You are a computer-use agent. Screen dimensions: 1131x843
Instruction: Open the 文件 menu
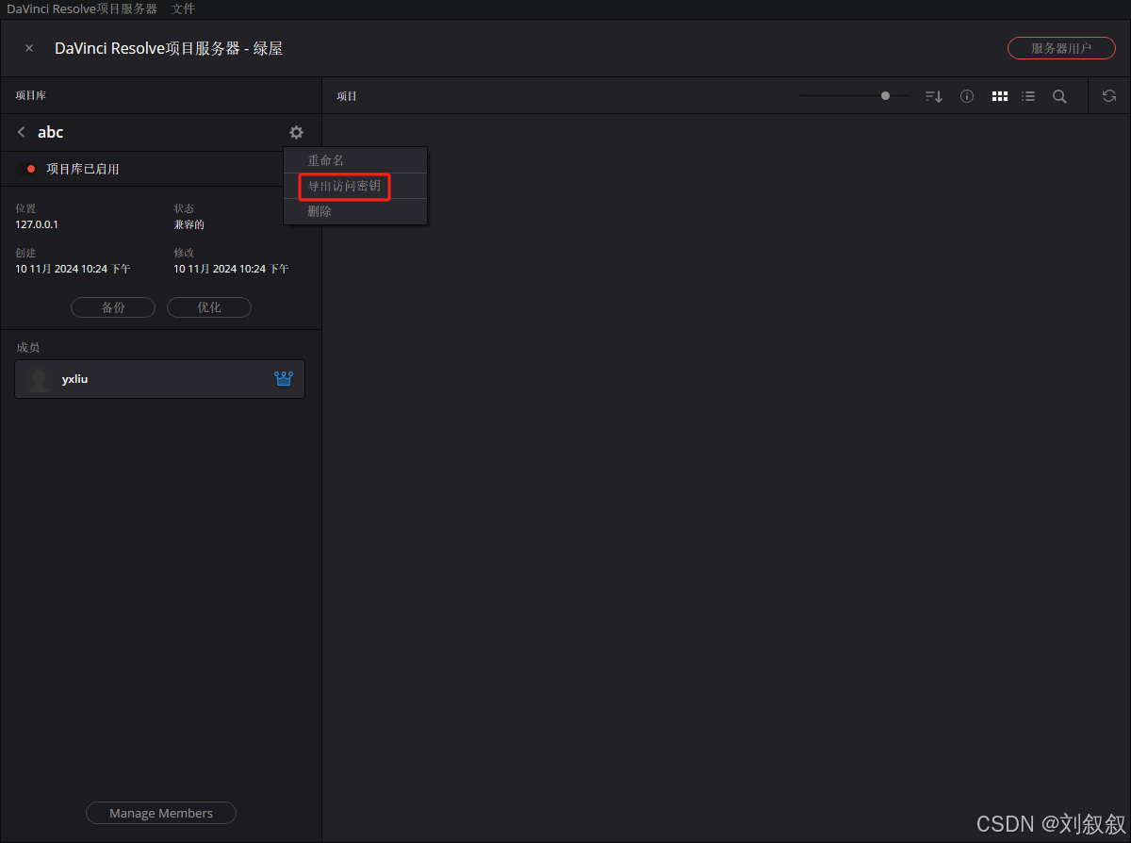tap(183, 8)
